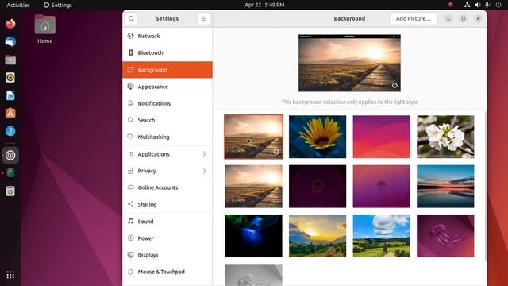Open the Settings hamburger menu
508x286 pixels.
pyautogui.click(x=203, y=18)
